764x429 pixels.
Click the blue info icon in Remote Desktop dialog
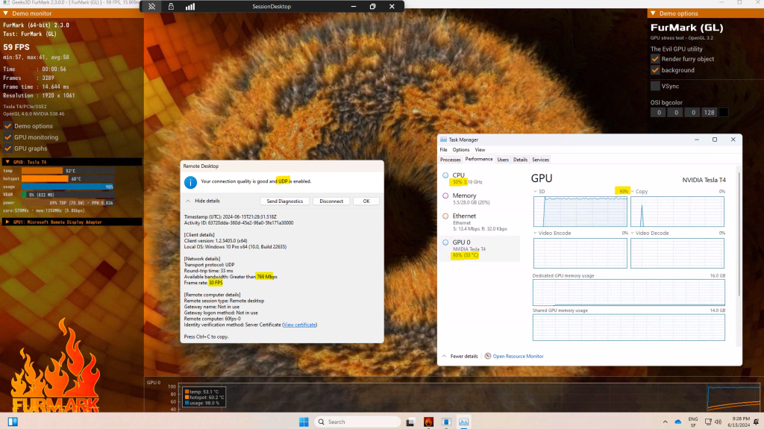click(x=190, y=182)
